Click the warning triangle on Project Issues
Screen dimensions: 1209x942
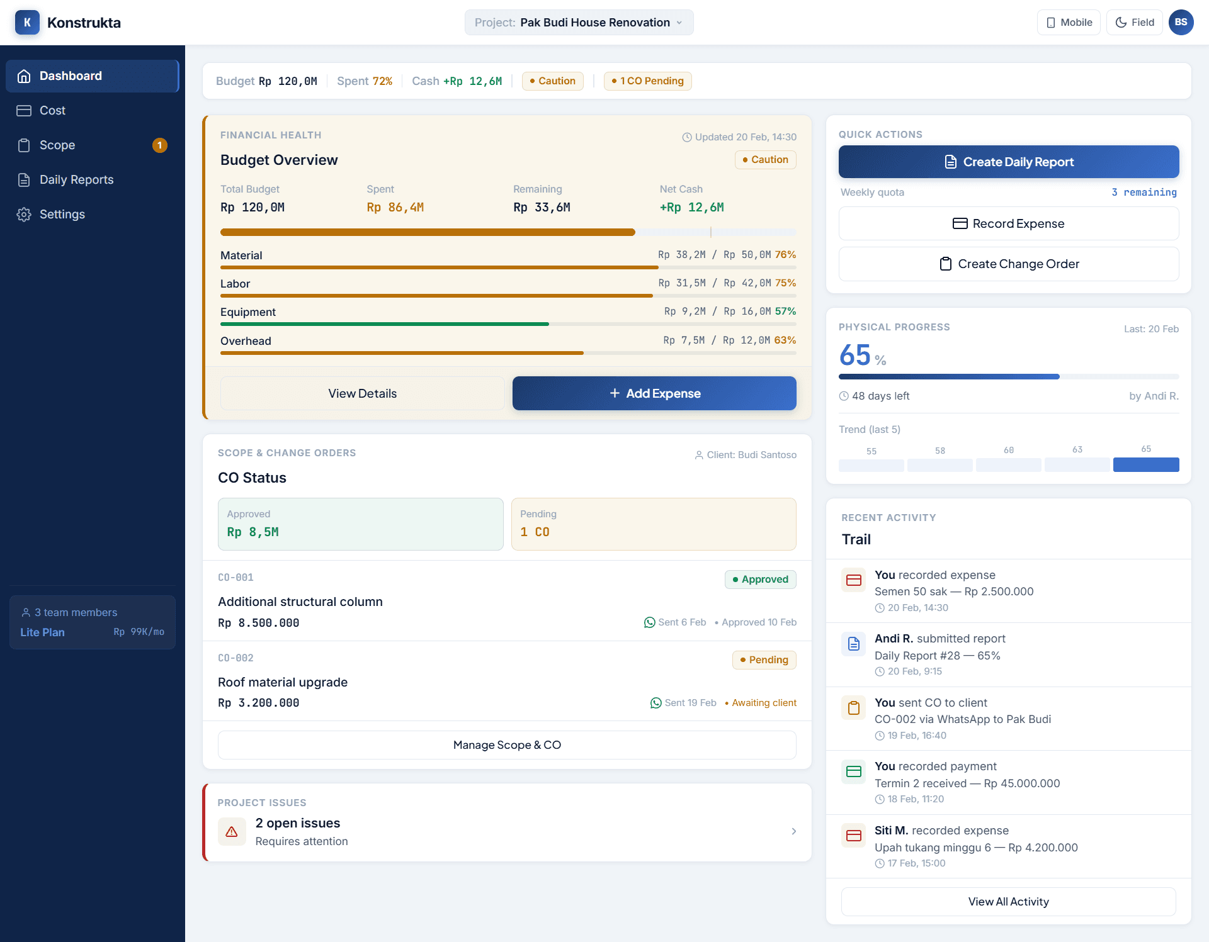click(231, 831)
